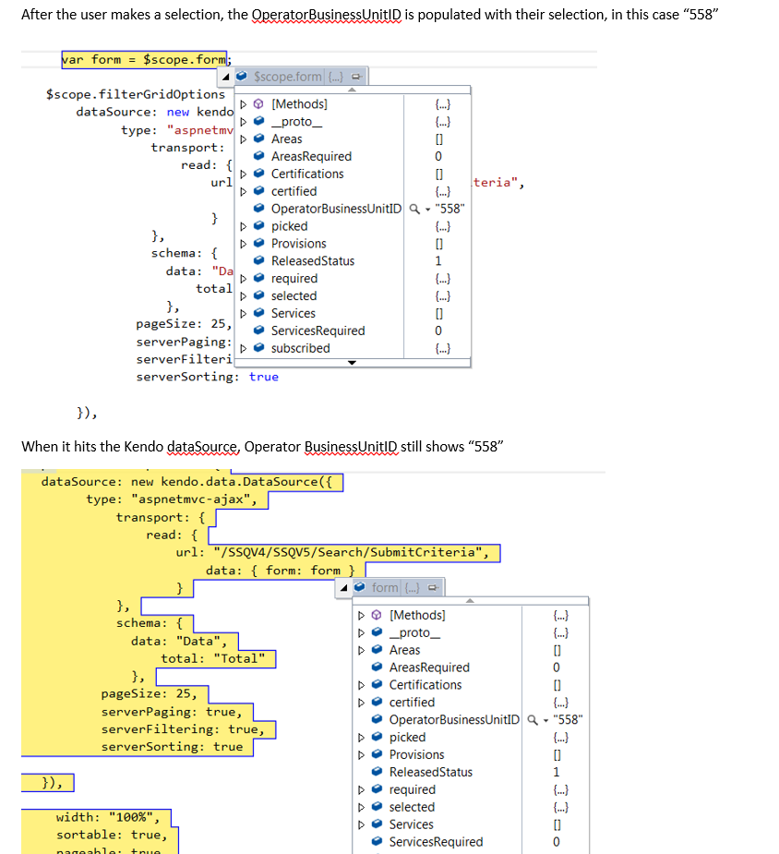Collapse the $scope.form datatip triangle
This screenshot has width=779, height=854.
tap(225, 77)
